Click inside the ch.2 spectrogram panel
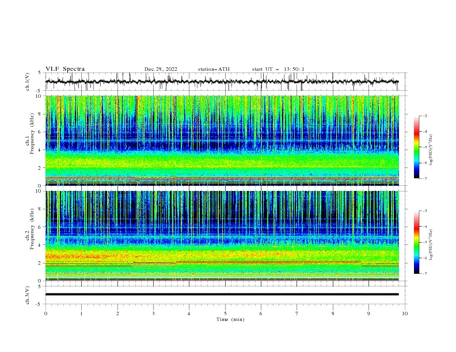Viewport: 456px width, 352px height. [x=222, y=236]
